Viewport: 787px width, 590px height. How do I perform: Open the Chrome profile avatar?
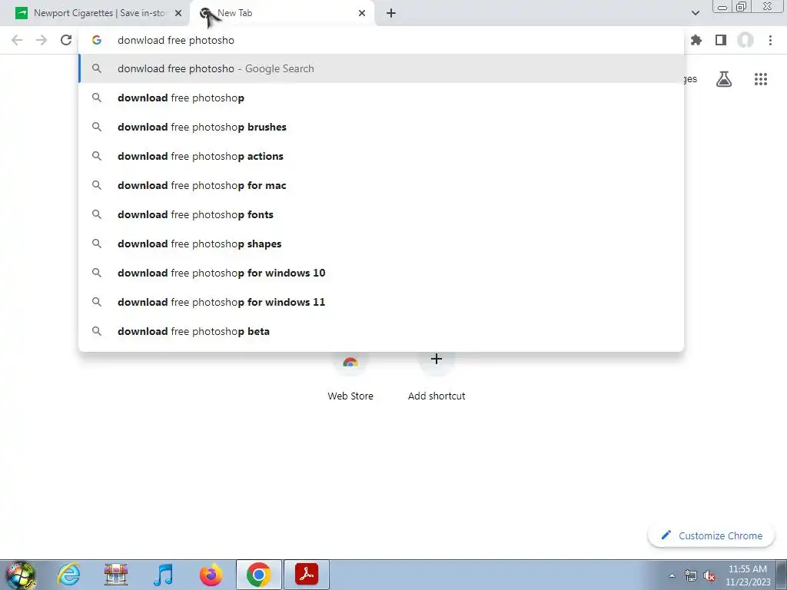745,40
